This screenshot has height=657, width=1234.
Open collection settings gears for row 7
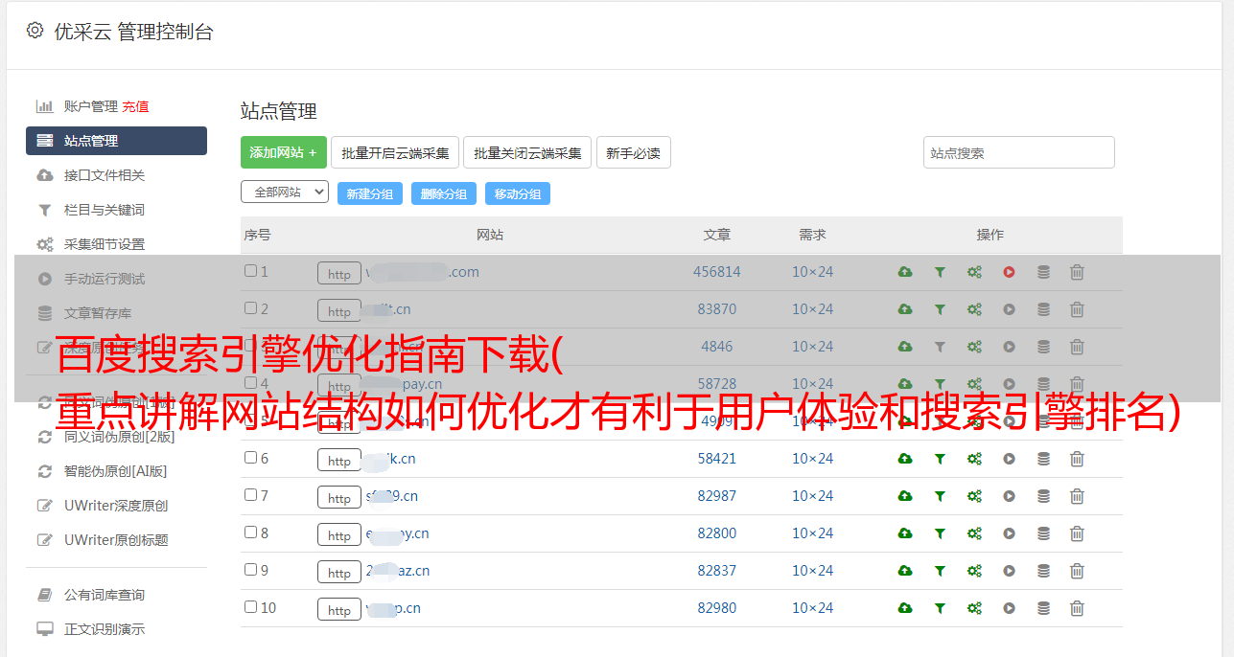coord(974,496)
